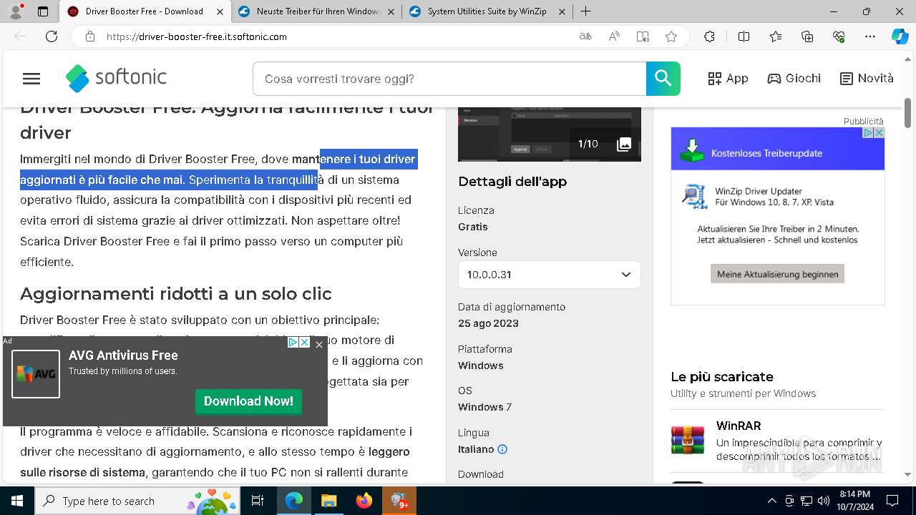Open a new browser tab
The width and height of the screenshot is (916, 515).
point(585,11)
